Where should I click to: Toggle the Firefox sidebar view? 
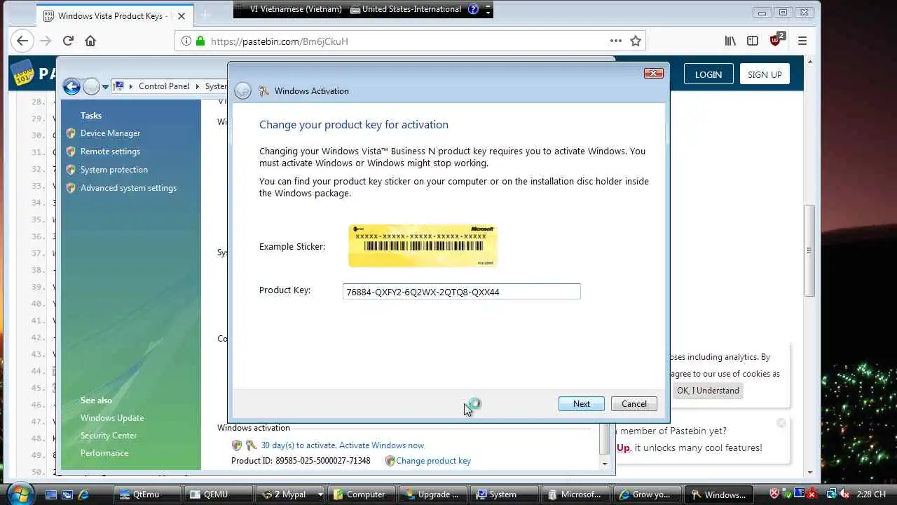753,41
